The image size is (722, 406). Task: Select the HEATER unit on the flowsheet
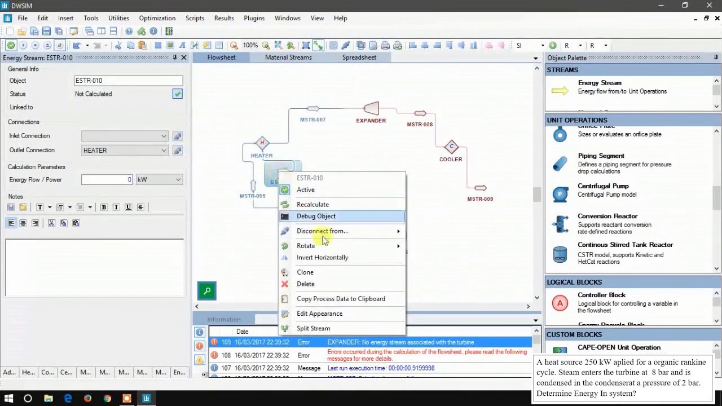click(x=262, y=143)
